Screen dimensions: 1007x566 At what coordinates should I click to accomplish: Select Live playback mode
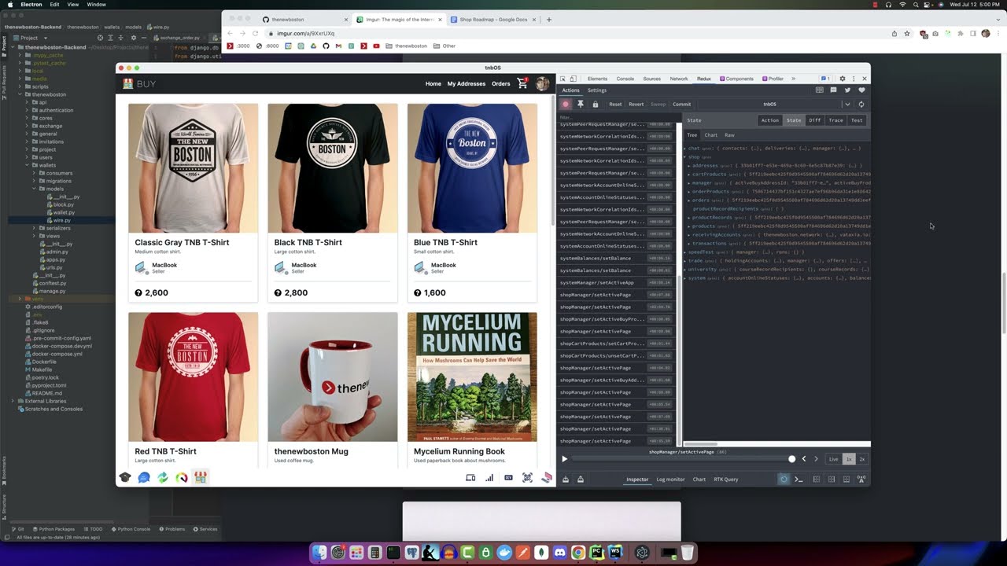tap(834, 459)
